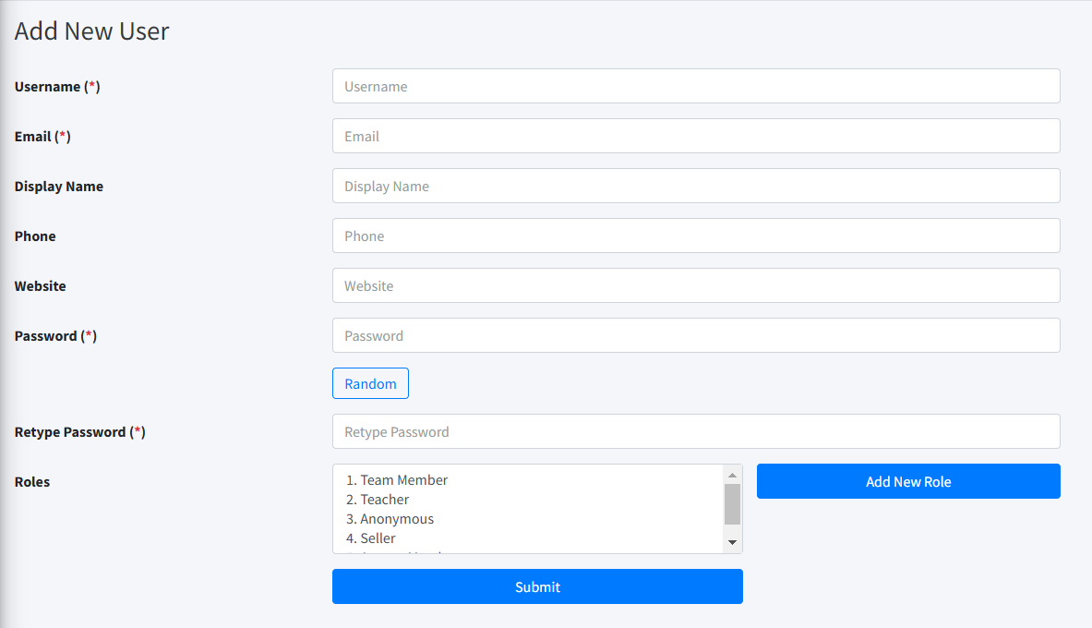Submit the new user form
The height and width of the screenshot is (628, 1092).
[x=537, y=586]
